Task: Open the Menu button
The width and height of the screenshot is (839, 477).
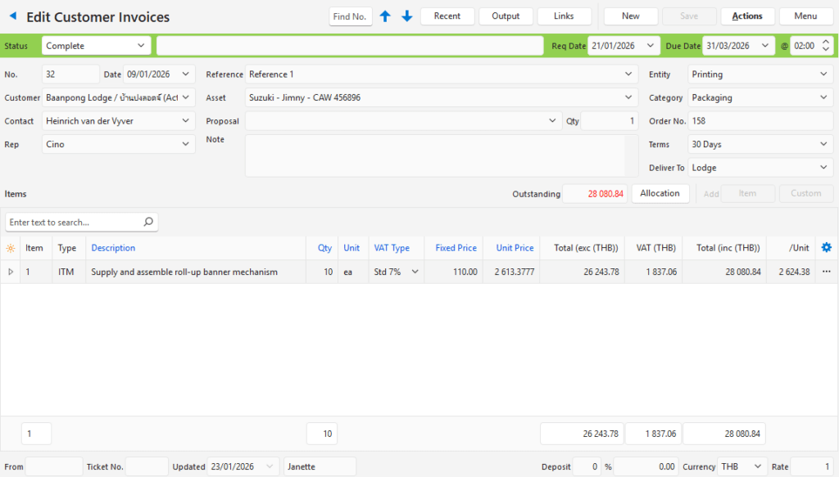Action: 805,16
